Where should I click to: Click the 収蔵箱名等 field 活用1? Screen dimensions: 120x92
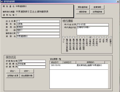click(x=32, y=61)
